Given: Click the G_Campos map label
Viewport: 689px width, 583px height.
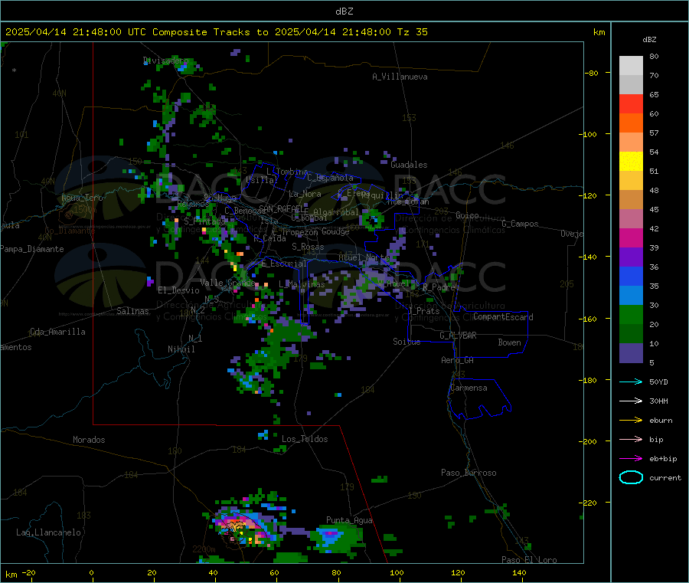Looking at the screenshot, I should 520,224.
